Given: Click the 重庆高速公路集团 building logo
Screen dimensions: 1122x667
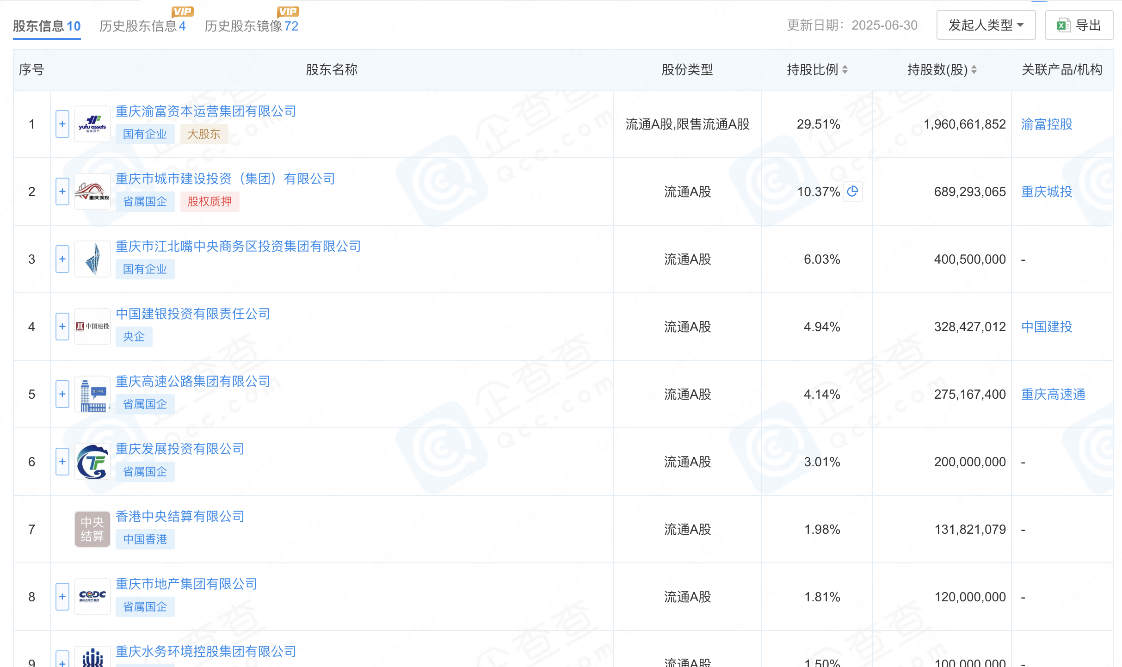Looking at the screenshot, I should [92, 394].
